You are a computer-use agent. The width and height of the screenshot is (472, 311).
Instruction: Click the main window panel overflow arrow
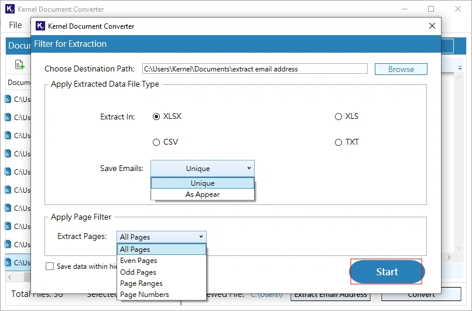[460, 69]
